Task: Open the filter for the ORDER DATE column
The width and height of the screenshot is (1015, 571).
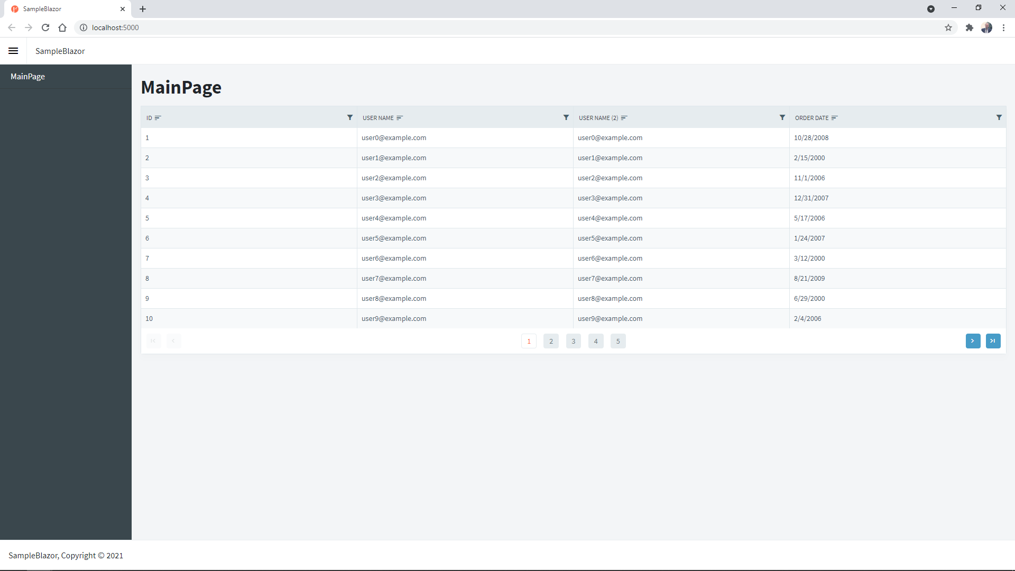Action: (x=999, y=117)
